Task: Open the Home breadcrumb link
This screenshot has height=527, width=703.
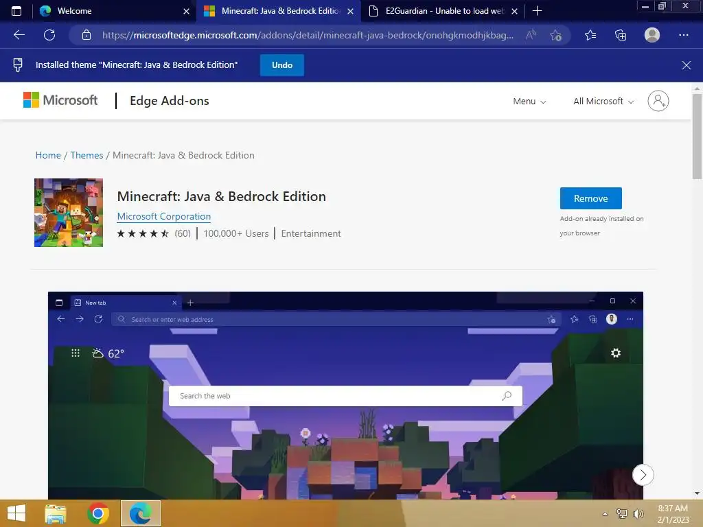Action: point(48,155)
